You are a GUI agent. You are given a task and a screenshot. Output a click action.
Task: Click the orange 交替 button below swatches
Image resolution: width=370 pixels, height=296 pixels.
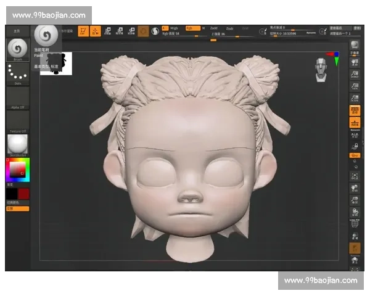click(x=17, y=208)
